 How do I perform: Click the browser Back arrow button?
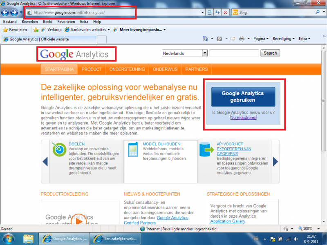(x=6, y=12)
